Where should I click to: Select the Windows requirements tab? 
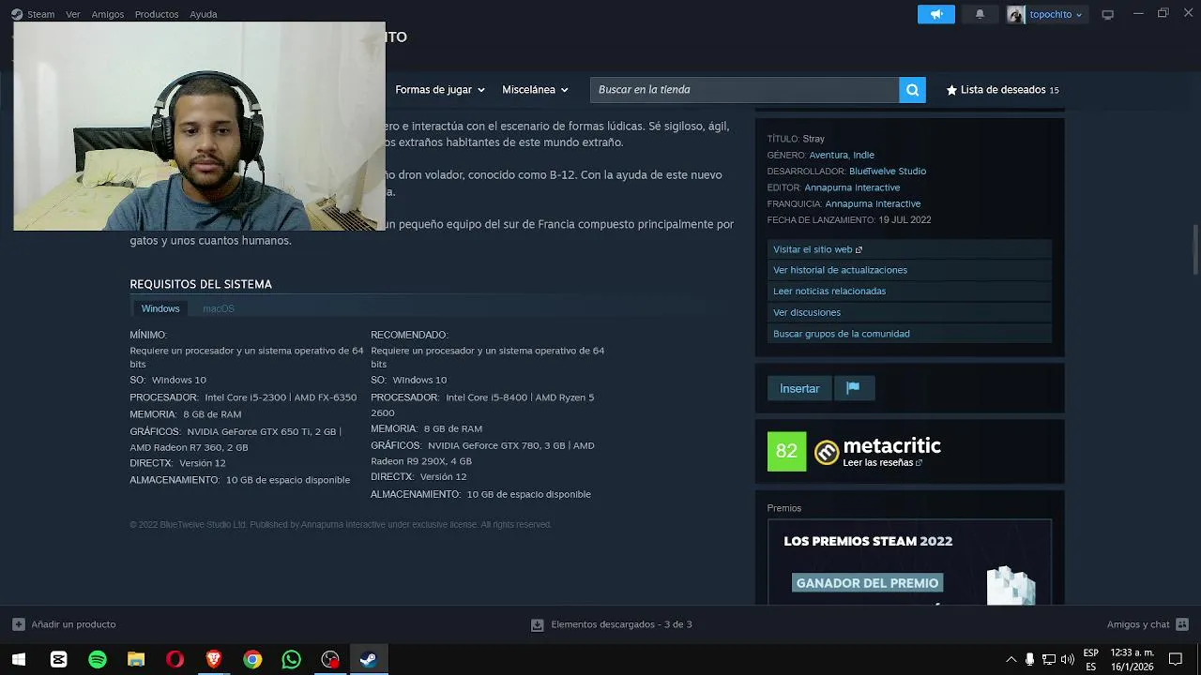click(160, 308)
